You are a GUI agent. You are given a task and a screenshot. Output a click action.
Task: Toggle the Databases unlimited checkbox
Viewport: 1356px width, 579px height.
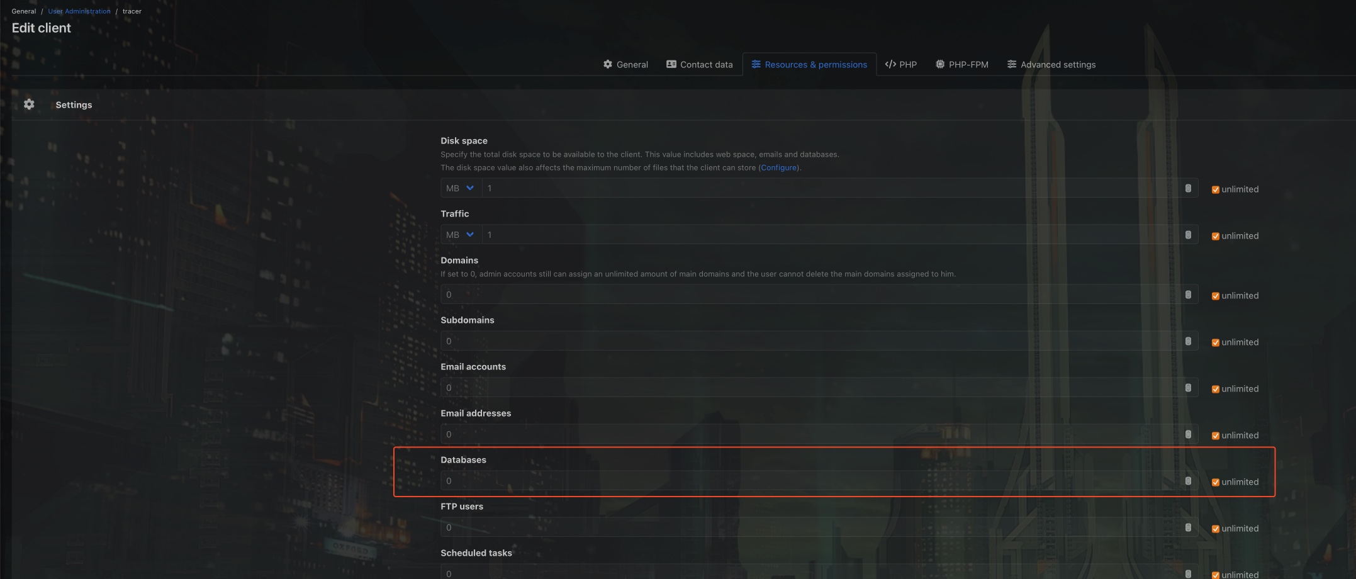coord(1215,482)
